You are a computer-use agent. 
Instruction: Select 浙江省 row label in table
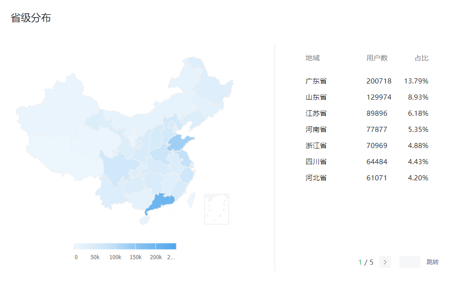pyautogui.click(x=316, y=146)
